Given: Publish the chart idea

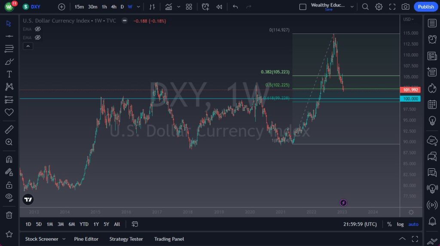Looking at the screenshot, I should (426, 7).
